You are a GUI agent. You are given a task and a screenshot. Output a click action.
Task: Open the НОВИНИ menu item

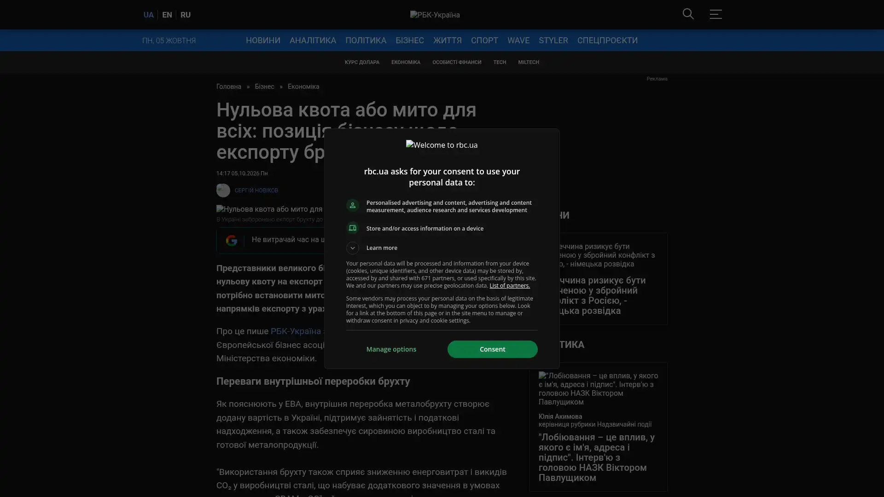(263, 40)
